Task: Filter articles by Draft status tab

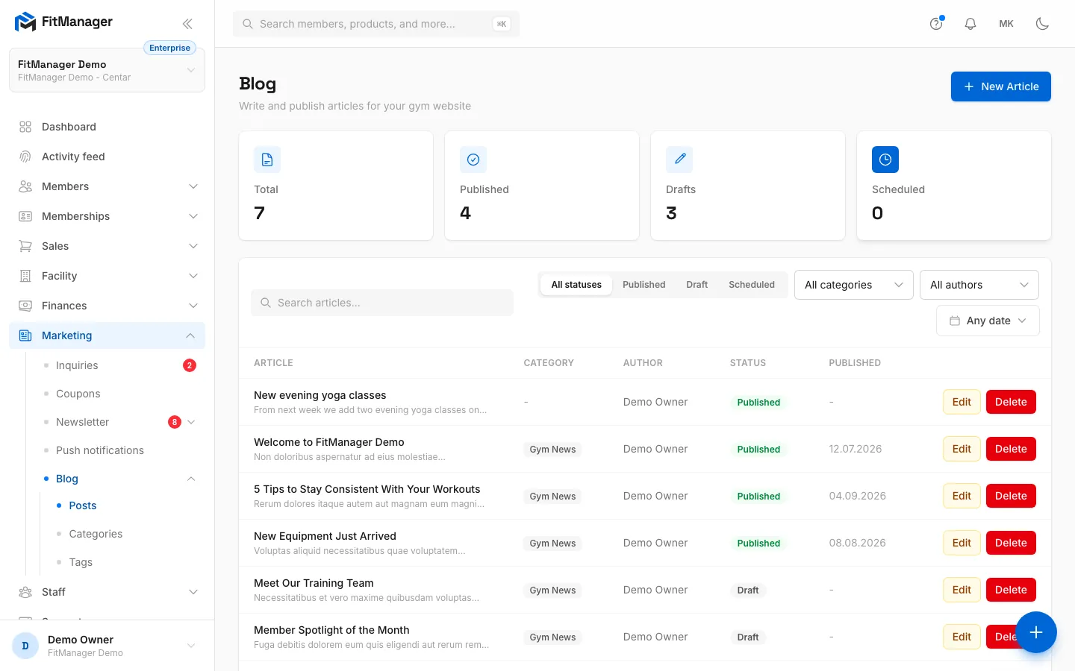Action: coord(697,285)
